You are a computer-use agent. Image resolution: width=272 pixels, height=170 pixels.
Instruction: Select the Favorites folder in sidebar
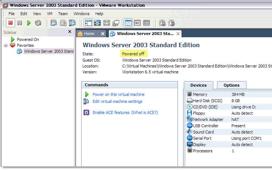pos(25,45)
